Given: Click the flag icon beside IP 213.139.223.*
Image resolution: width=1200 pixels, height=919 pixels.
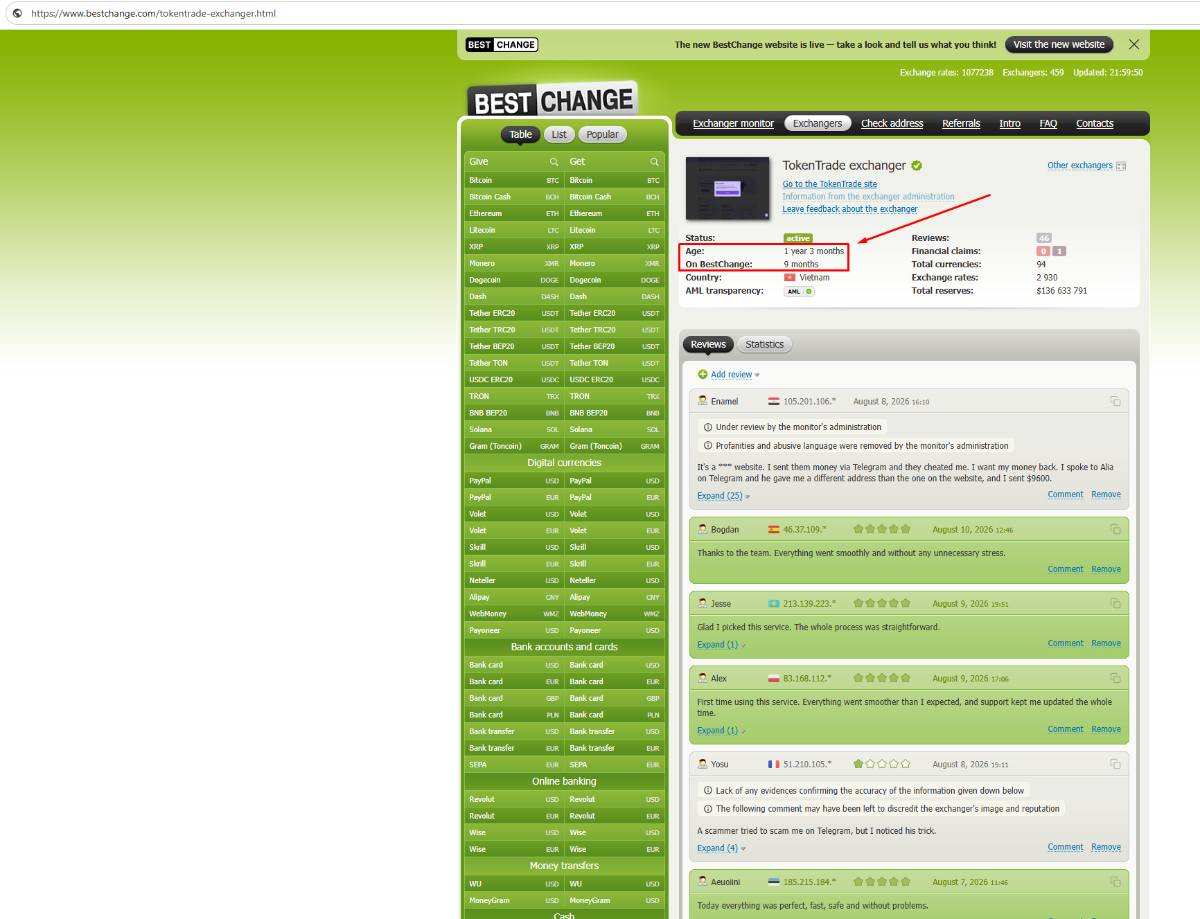Looking at the screenshot, I should coord(774,604).
